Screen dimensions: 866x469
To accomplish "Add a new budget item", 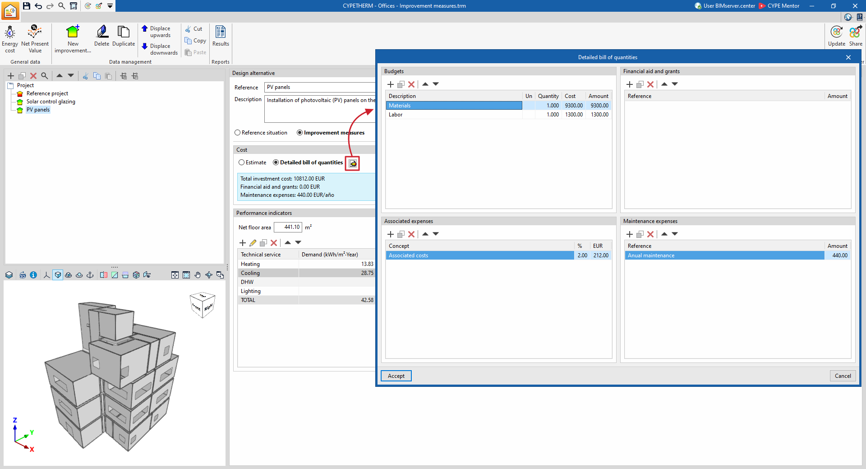I will tap(391, 84).
